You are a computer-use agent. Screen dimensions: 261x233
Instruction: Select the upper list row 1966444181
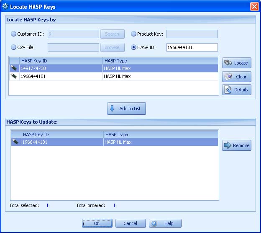pos(114,76)
